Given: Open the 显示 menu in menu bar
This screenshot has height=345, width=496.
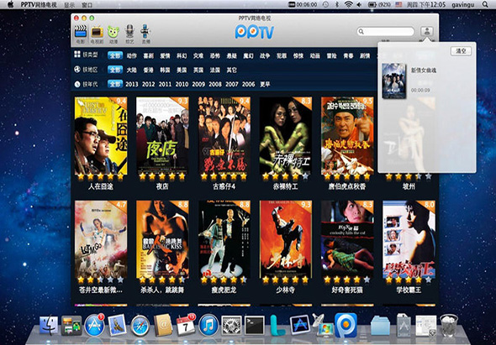Looking at the screenshot, I should [x=70, y=5].
